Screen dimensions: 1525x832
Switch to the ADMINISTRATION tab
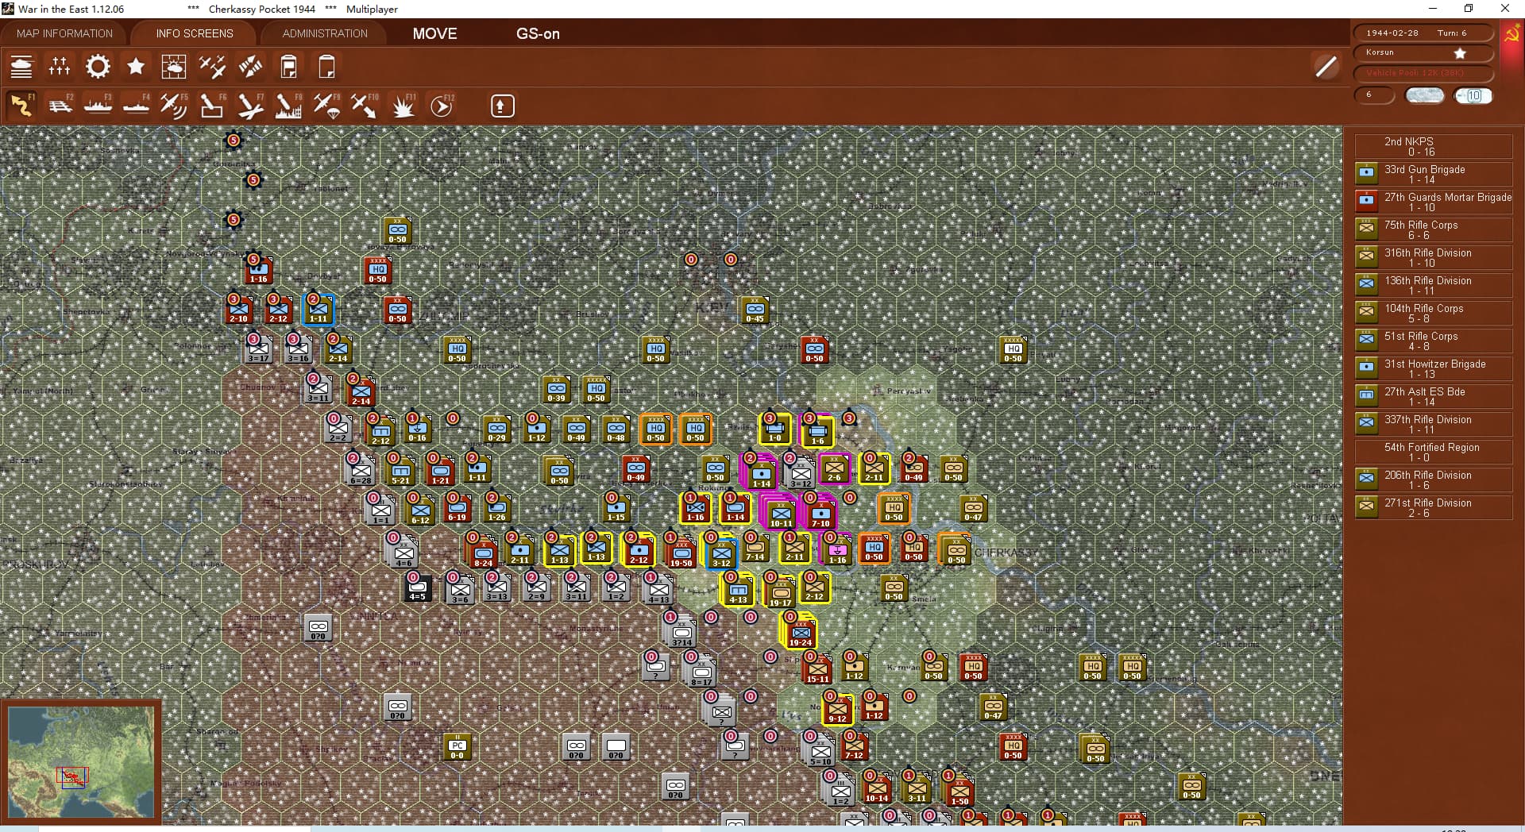[x=325, y=33]
